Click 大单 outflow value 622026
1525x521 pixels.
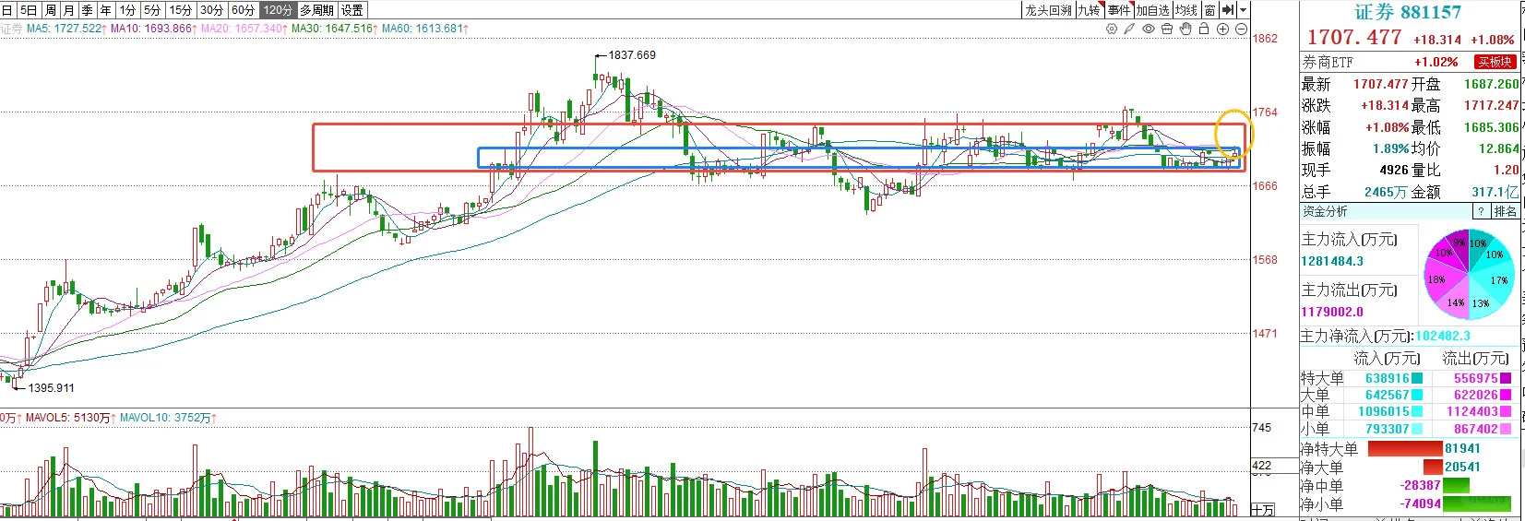[x=1476, y=395]
